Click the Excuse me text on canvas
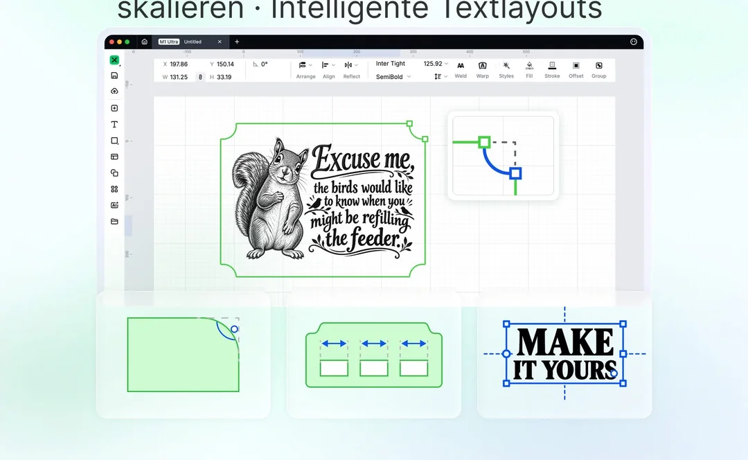 pyautogui.click(x=362, y=160)
